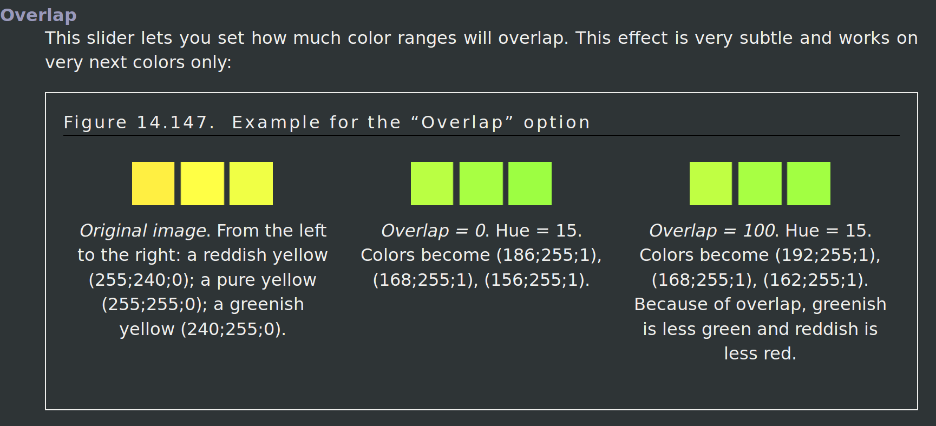This screenshot has width=936, height=426.
Task: Select the greenish yellow swatch in the original image
Action: 251,183
